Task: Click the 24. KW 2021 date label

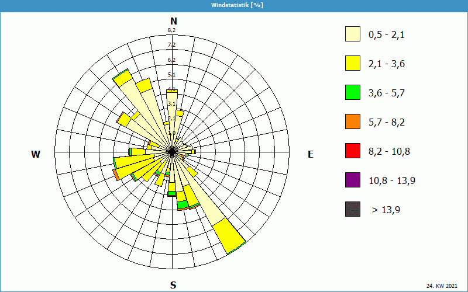Action: pos(442,286)
